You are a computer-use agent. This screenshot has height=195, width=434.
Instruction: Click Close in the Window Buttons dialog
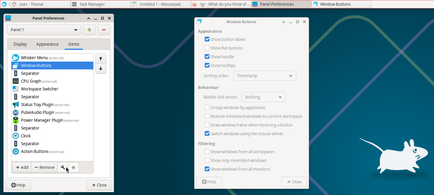[294, 182]
